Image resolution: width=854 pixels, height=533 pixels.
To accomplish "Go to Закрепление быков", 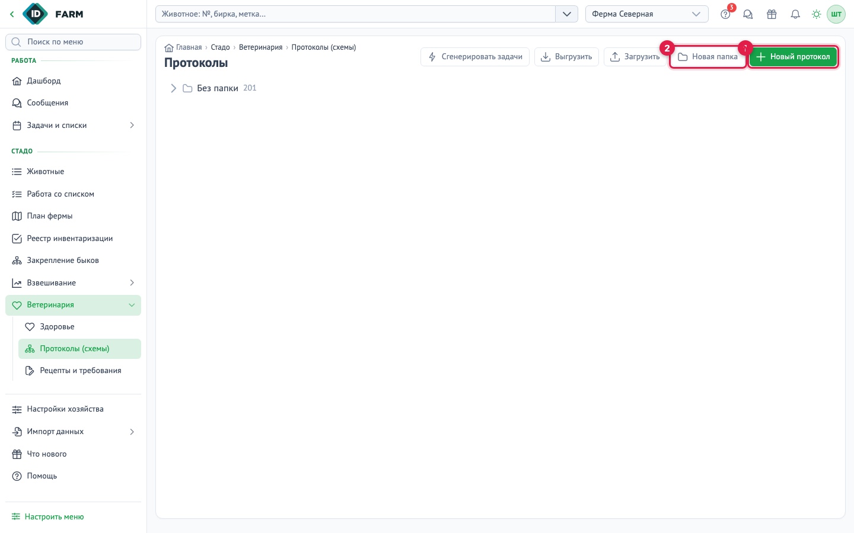I will click(x=73, y=261).
